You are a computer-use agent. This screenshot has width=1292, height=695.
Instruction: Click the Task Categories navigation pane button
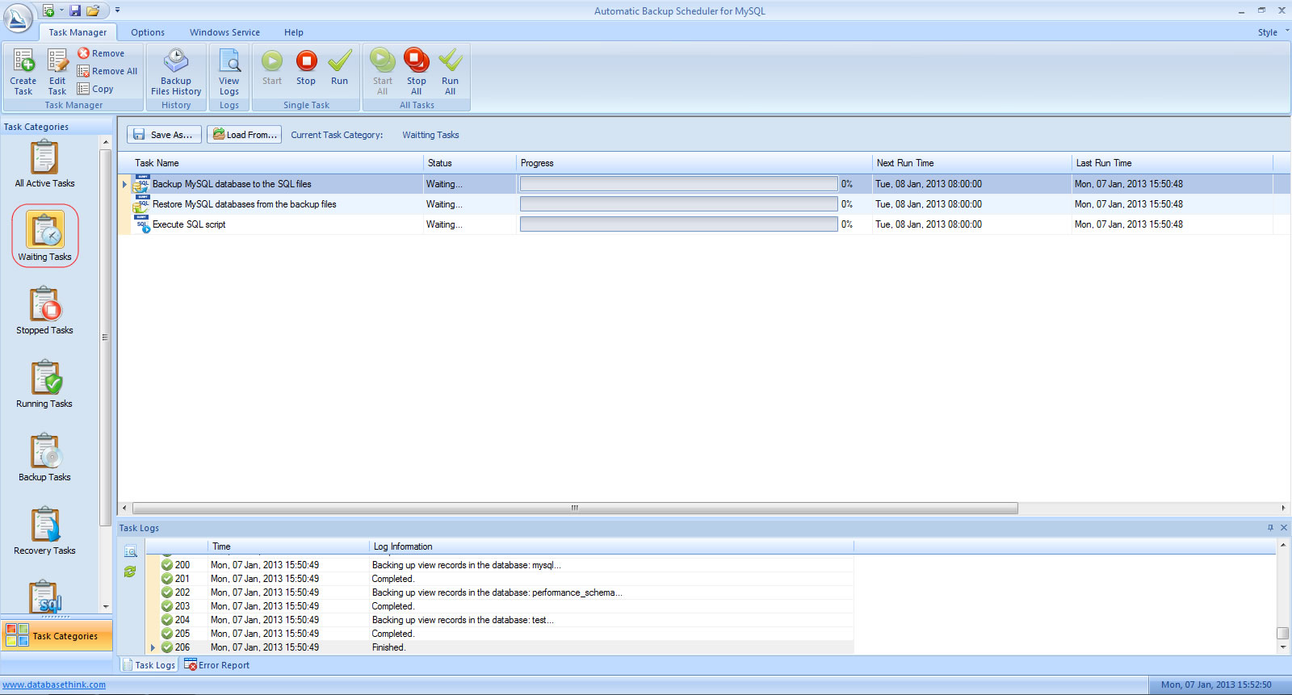coord(57,635)
